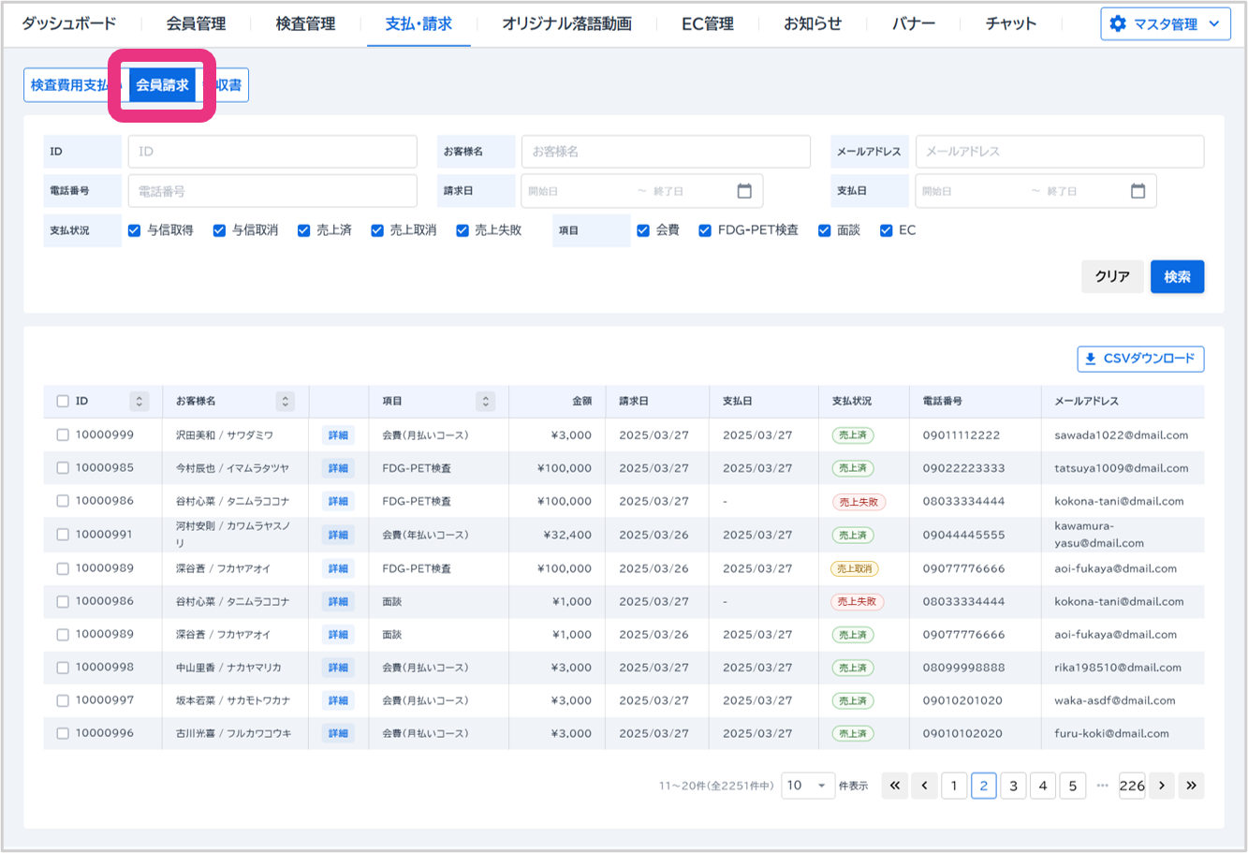Switch to the 検査費用支払 tab
The width and height of the screenshot is (1248, 853).
point(70,85)
